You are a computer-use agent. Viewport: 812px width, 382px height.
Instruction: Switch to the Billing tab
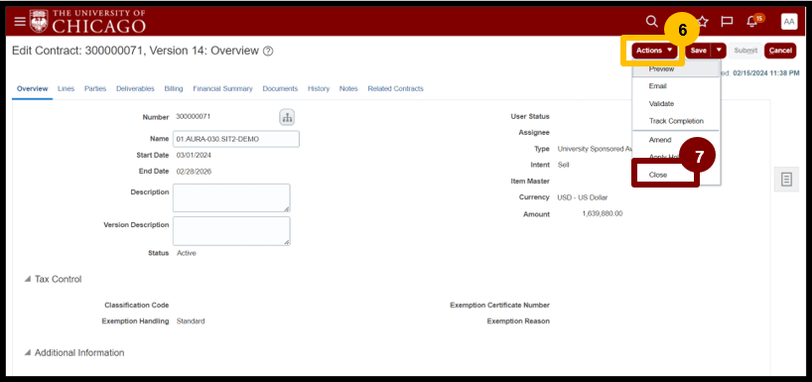pyautogui.click(x=174, y=88)
